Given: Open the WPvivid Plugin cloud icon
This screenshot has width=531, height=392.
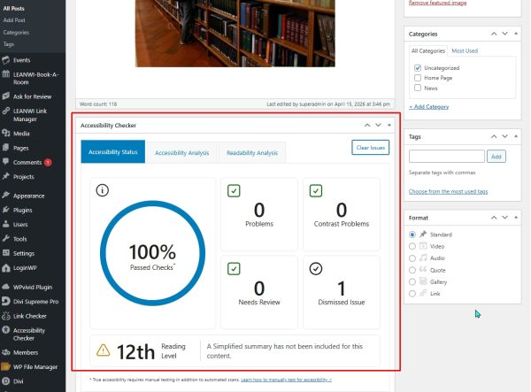Looking at the screenshot, I should click(x=6, y=287).
